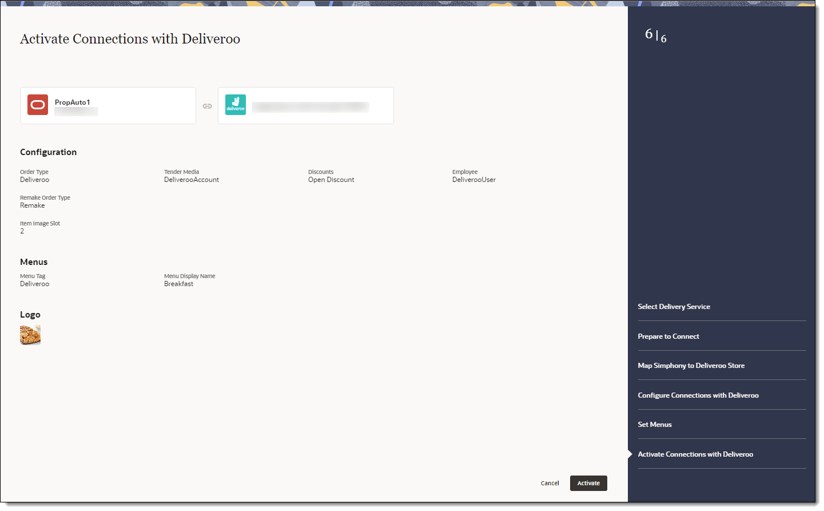This screenshot has width=824, height=511.
Task: Click the Item Image Slot value 2
Action: pyautogui.click(x=22, y=231)
